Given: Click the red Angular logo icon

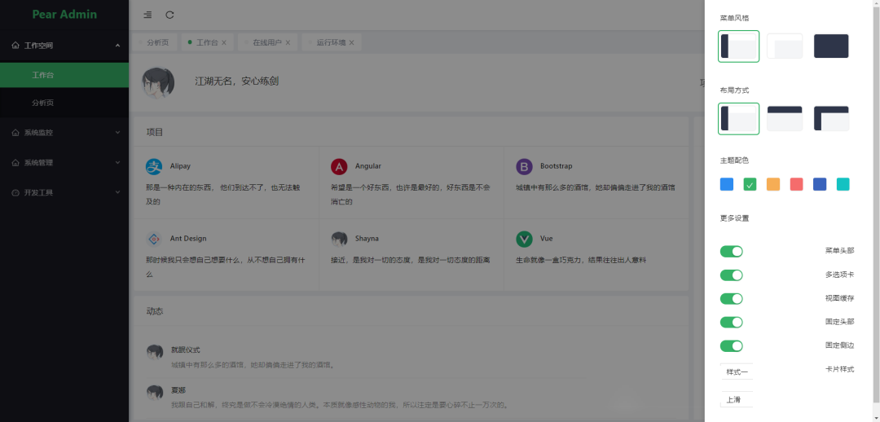Looking at the screenshot, I should coord(339,166).
